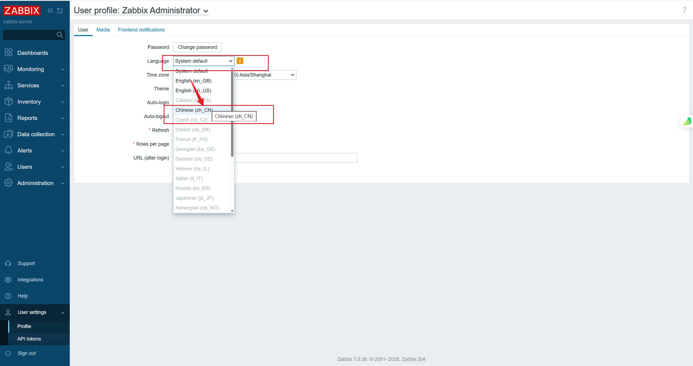Click language list scroll-down arrow
Image resolution: width=693 pixels, height=366 pixels.
click(232, 211)
